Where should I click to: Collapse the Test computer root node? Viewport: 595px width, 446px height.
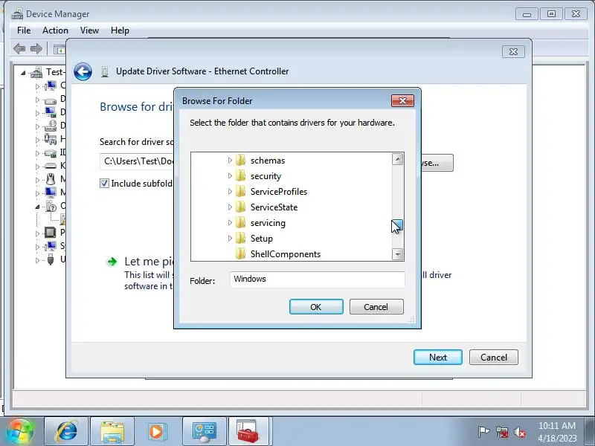click(x=23, y=72)
